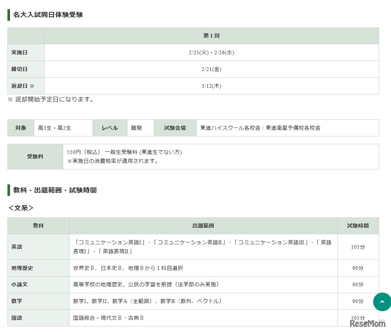Click the return date 3/12(木)

[x=211, y=86]
